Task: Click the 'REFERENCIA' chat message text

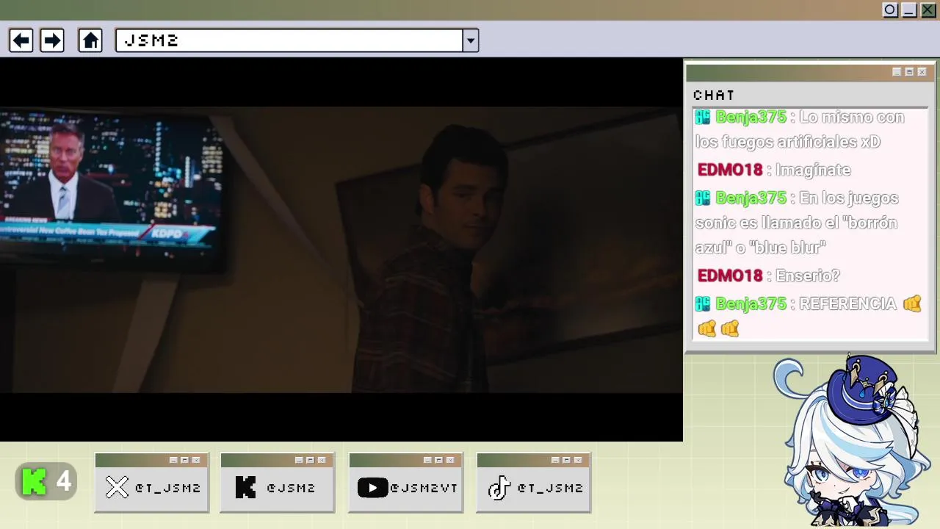Action: 847,304
